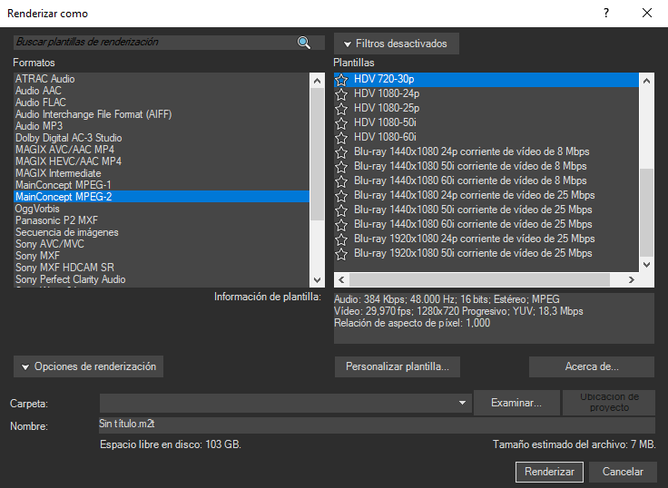Image resolution: width=668 pixels, height=488 pixels.
Task: Click Plantillas horizontal scroll right arrow
Action: click(632, 279)
